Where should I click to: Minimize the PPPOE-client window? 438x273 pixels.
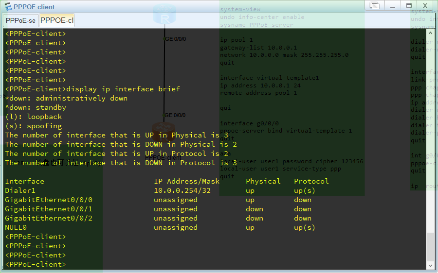coord(393,5)
